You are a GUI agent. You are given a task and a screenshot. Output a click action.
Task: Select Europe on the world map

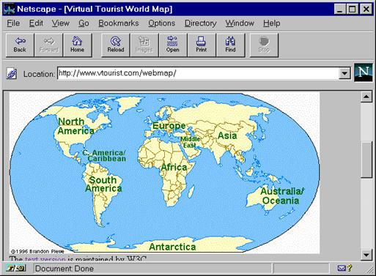[169, 126]
